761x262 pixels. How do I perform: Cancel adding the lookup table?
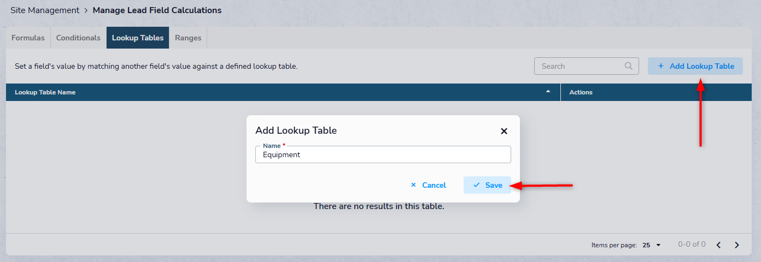428,185
